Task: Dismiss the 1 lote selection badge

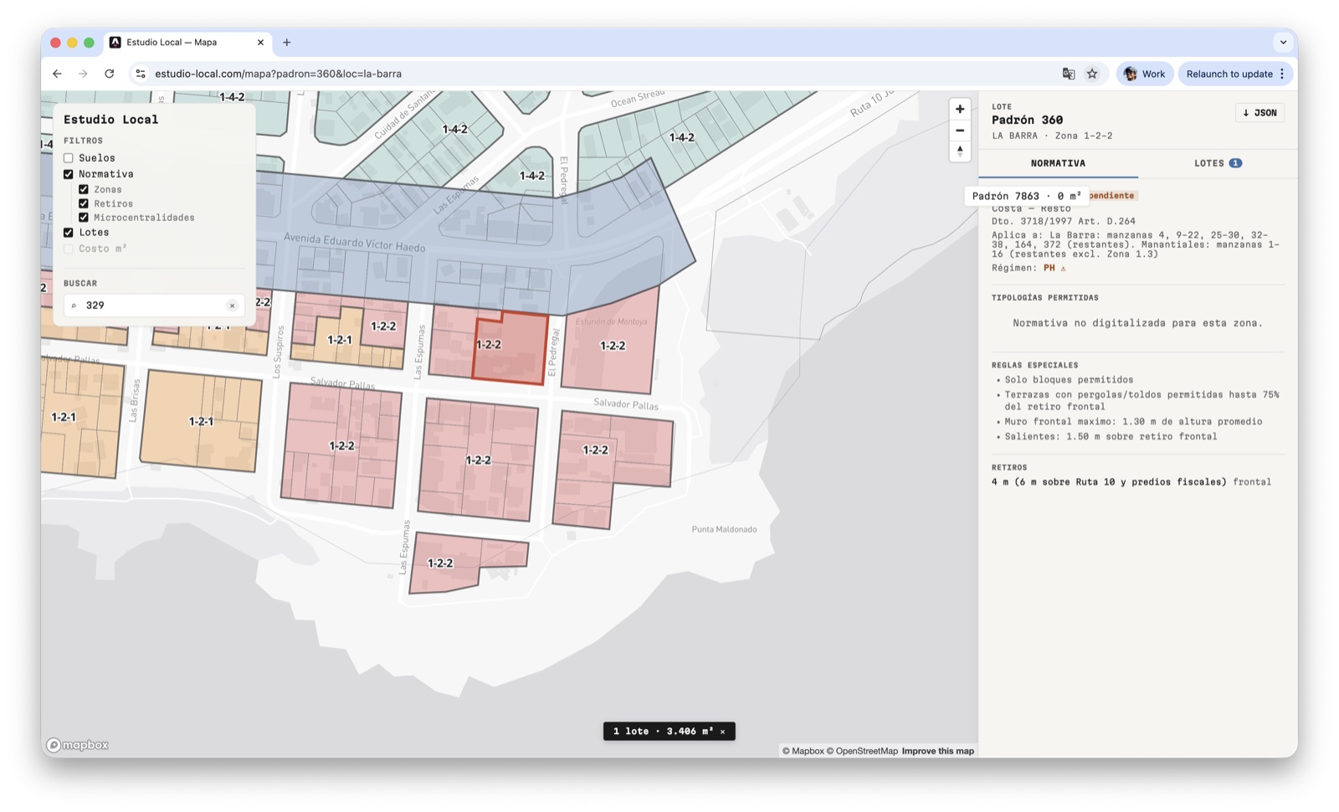Action: click(723, 732)
